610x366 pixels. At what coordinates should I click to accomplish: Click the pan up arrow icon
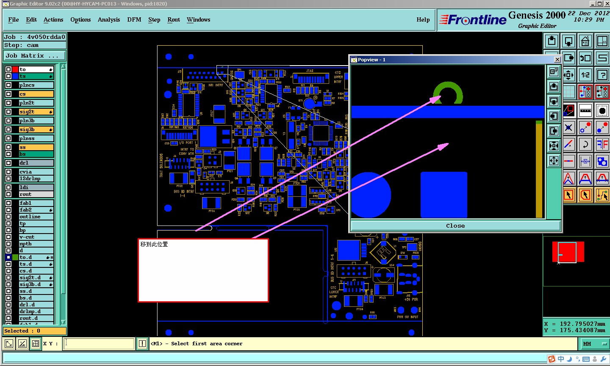[x=552, y=41]
